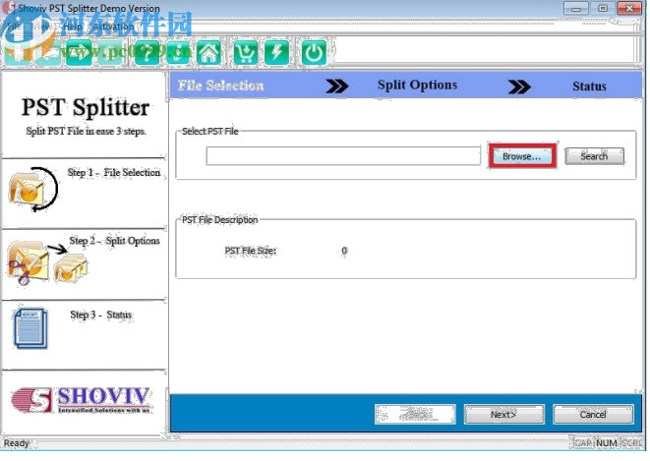Click the Shoviv title bar app icon

8,8
